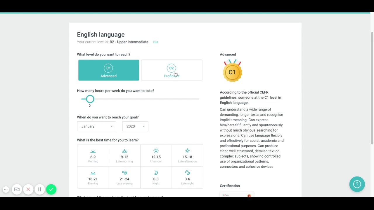Pause the screen recording
Viewport: 374px width, 210px height.
pyautogui.click(x=40, y=190)
